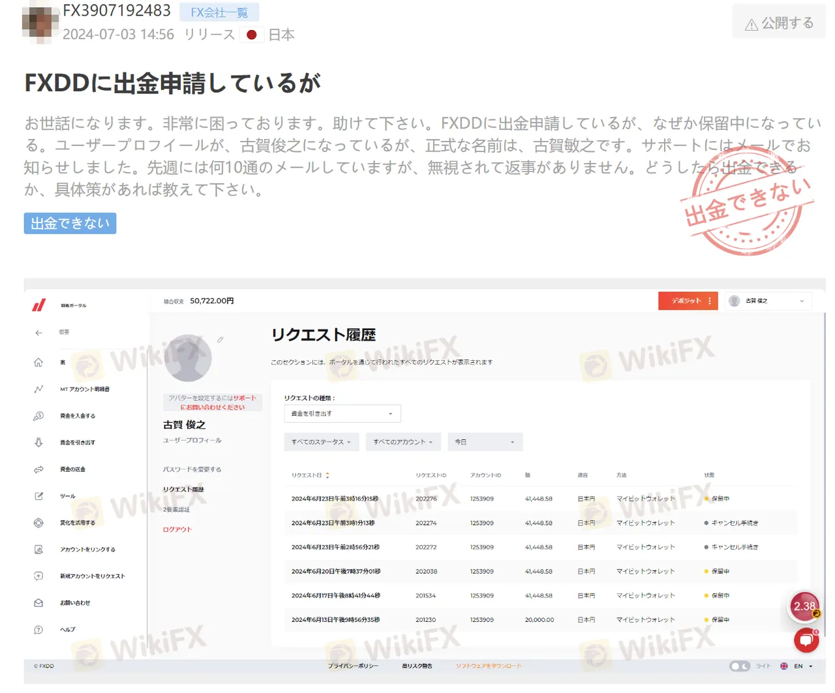Click the username FX3907192483
This screenshot has width=835, height=693.
(117, 10)
